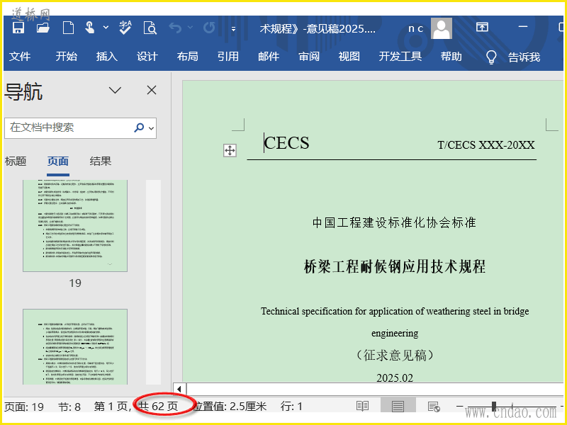Select the 页面 navigation tab
This screenshot has width=567, height=425.
[58, 161]
